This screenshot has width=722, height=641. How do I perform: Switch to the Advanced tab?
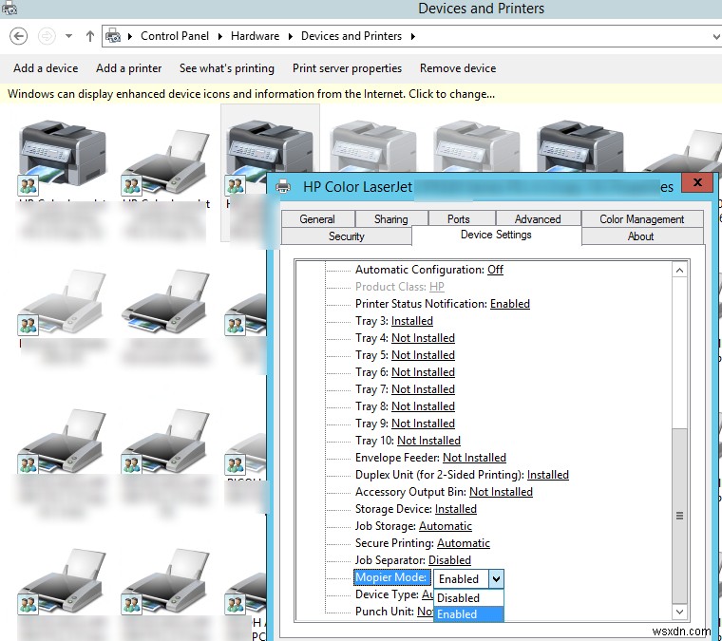[x=538, y=219]
